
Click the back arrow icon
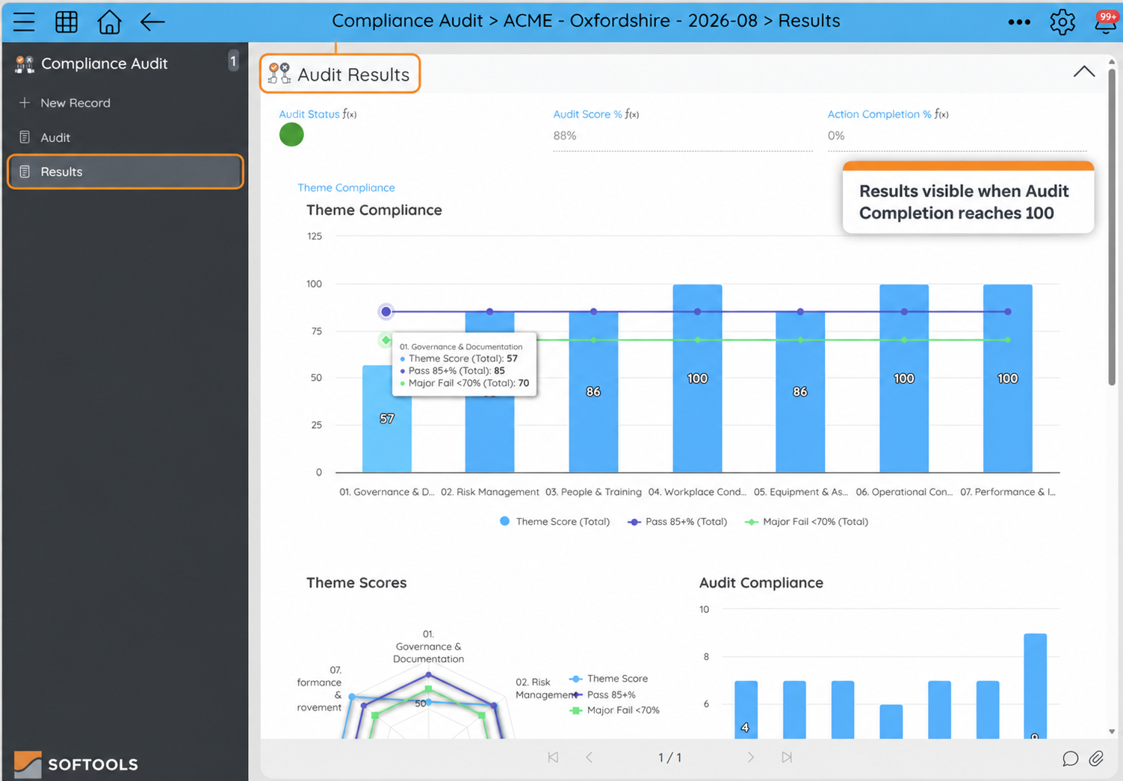[x=152, y=22]
